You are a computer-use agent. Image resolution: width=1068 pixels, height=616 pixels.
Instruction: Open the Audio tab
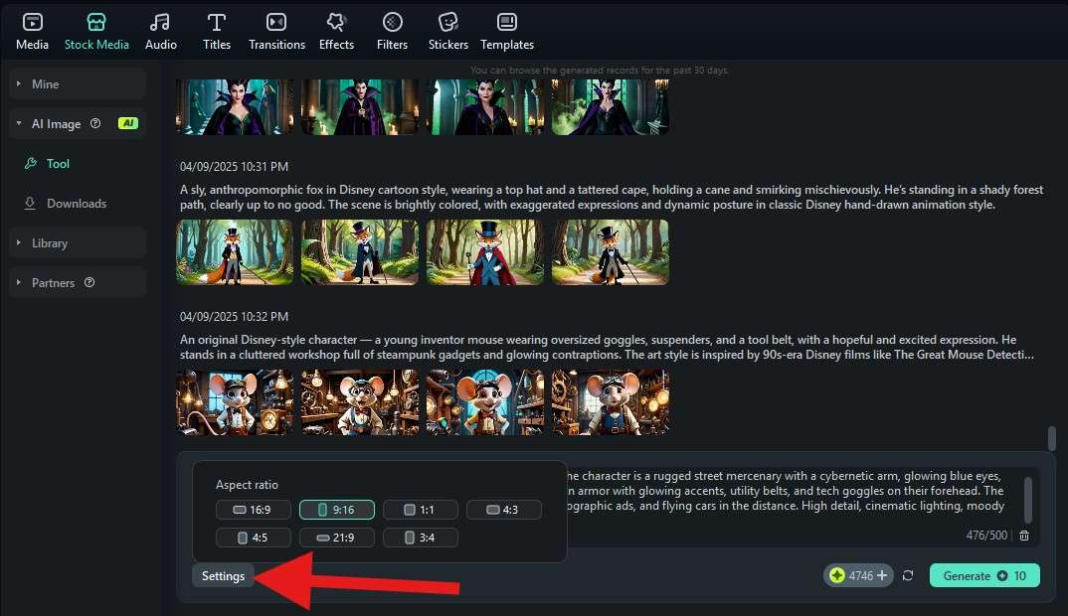point(161,32)
